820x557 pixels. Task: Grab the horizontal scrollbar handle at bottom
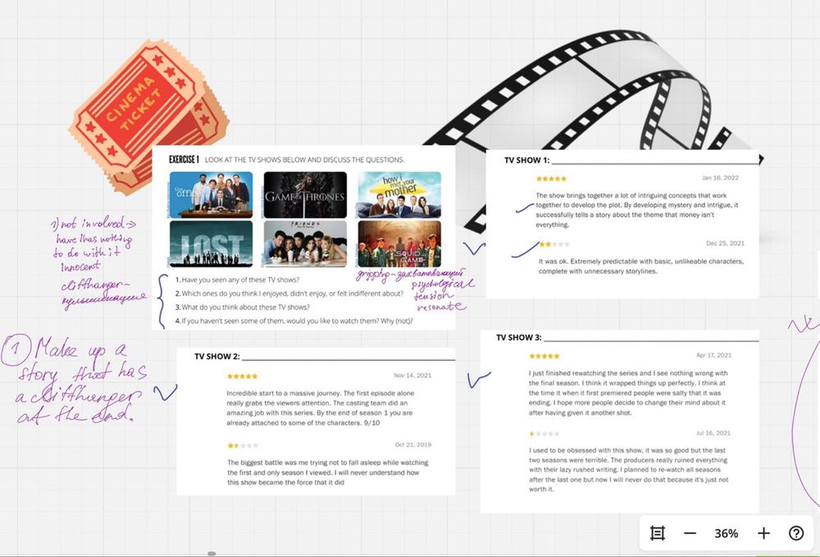click(212, 554)
